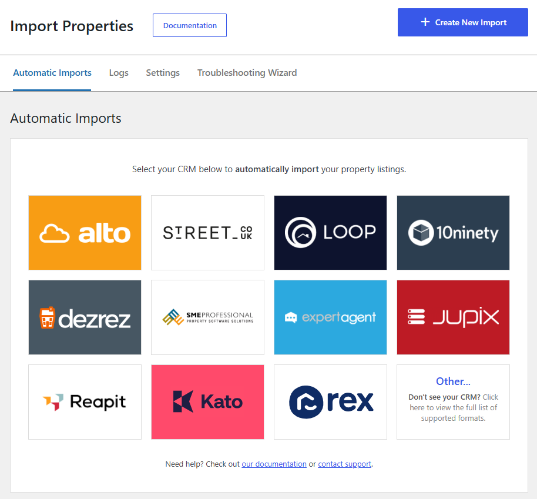Select the Expert Agent CRM tile

point(330,317)
